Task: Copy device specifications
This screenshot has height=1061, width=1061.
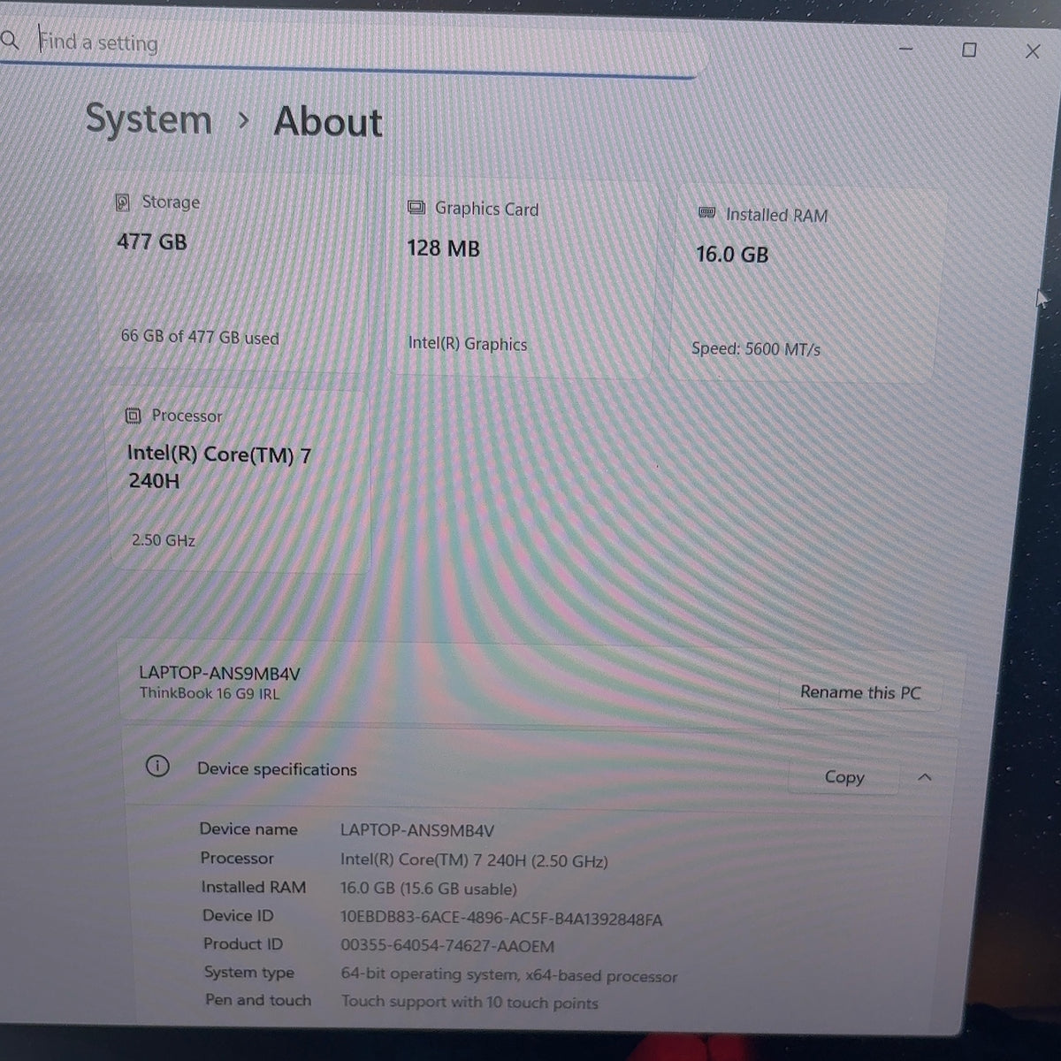Action: pos(843,776)
